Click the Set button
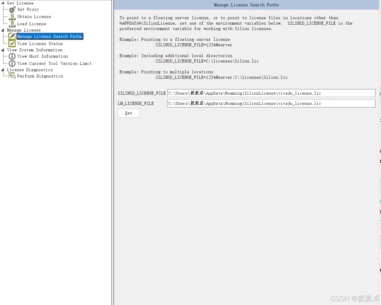The width and height of the screenshot is (381, 305). (129, 113)
